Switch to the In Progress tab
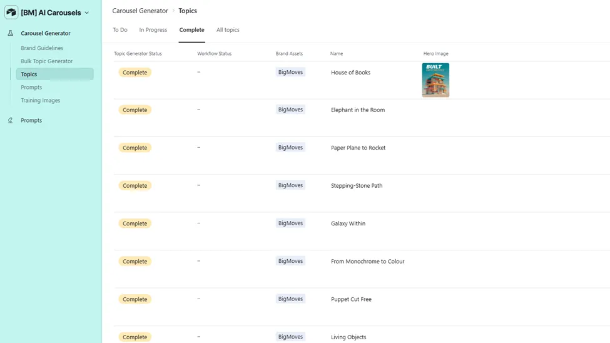The image size is (610, 343). [x=153, y=30]
